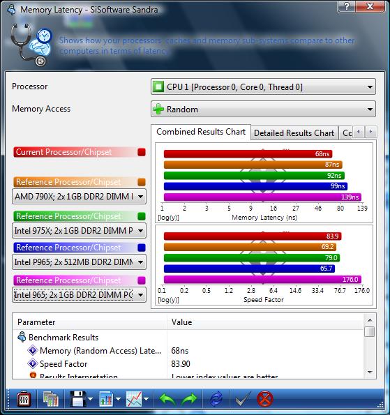
Task: Click the results list scrollbar thumb
Action: click(370, 331)
